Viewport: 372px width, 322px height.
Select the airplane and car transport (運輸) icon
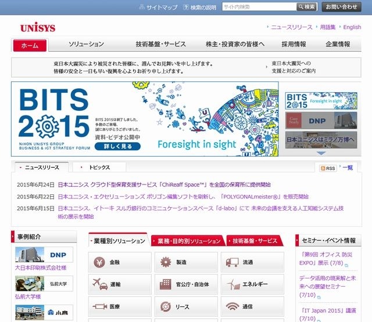[x=100, y=284]
